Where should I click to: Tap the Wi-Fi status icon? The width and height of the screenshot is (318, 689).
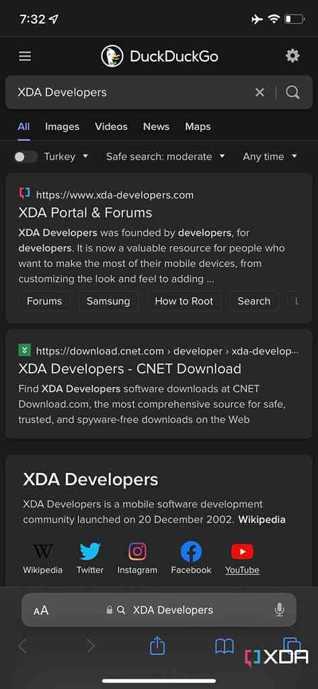(274, 20)
